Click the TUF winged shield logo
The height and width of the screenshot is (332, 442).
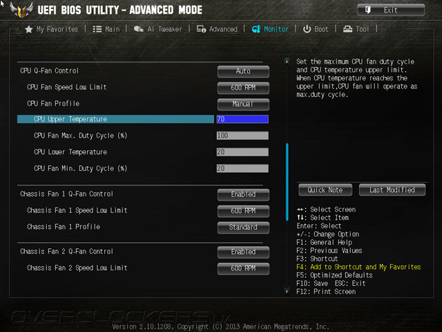point(21,10)
